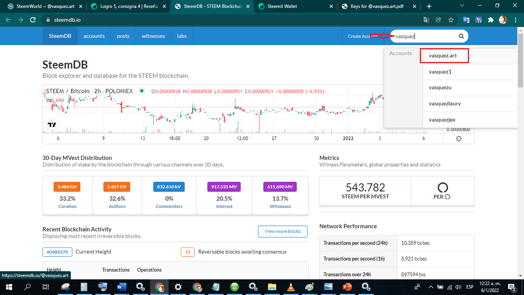
Task: Open Task View on the taskbar
Action: [x=46, y=287]
